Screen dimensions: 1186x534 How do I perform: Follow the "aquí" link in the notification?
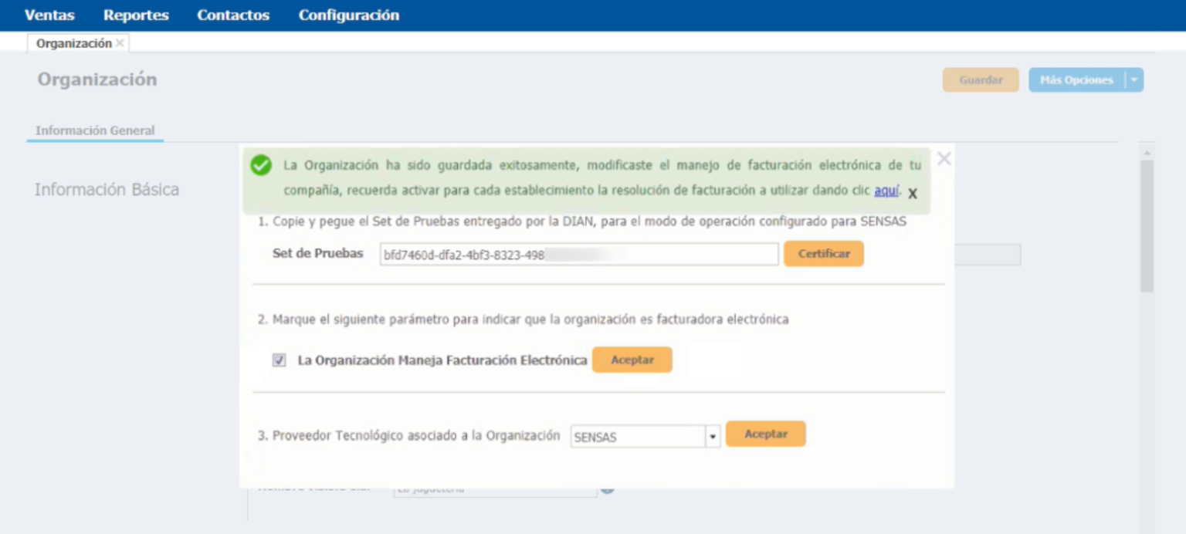[886, 190]
